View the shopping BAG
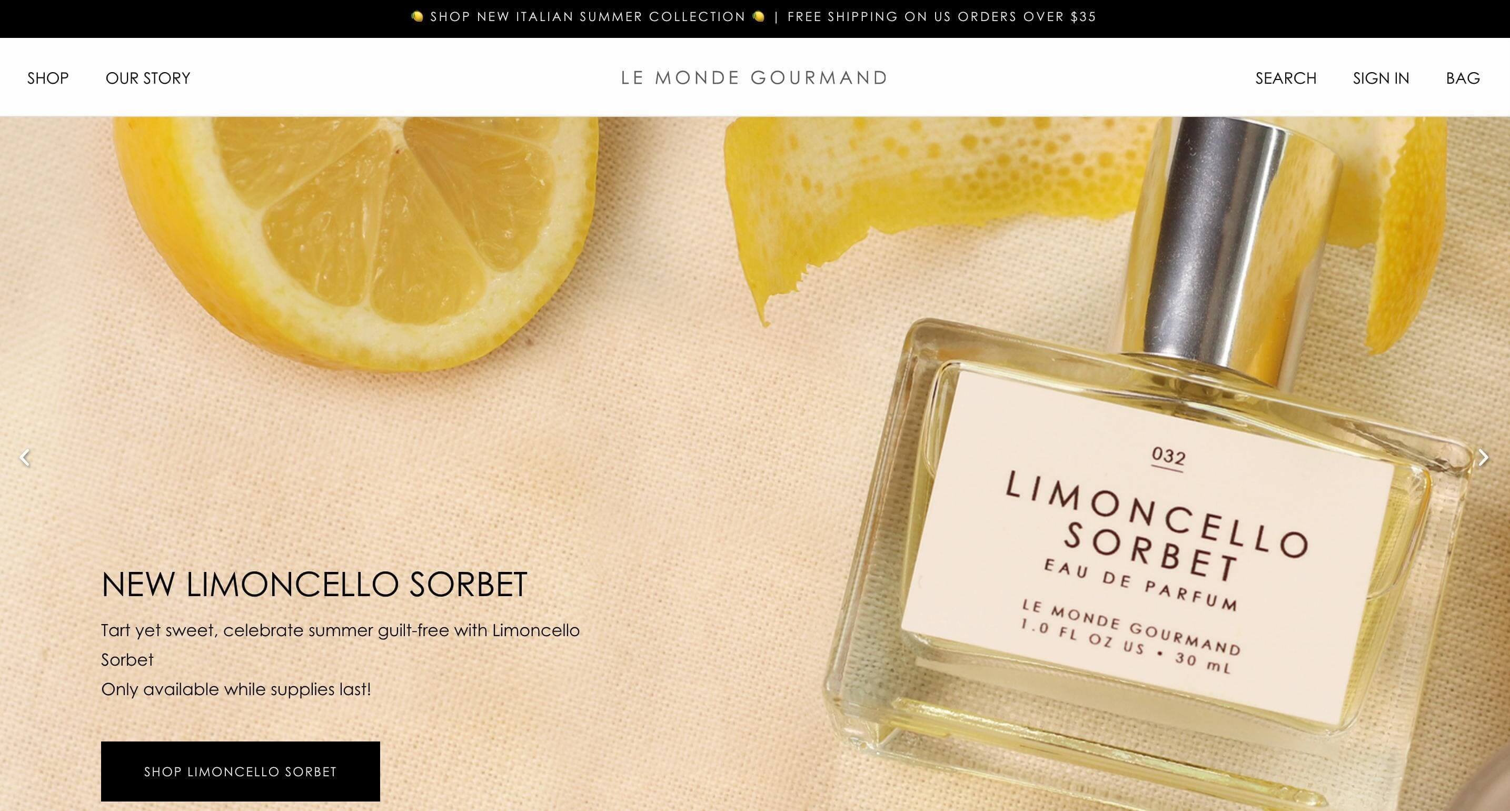Image resolution: width=1510 pixels, height=811 pixels. [1463, 78]
